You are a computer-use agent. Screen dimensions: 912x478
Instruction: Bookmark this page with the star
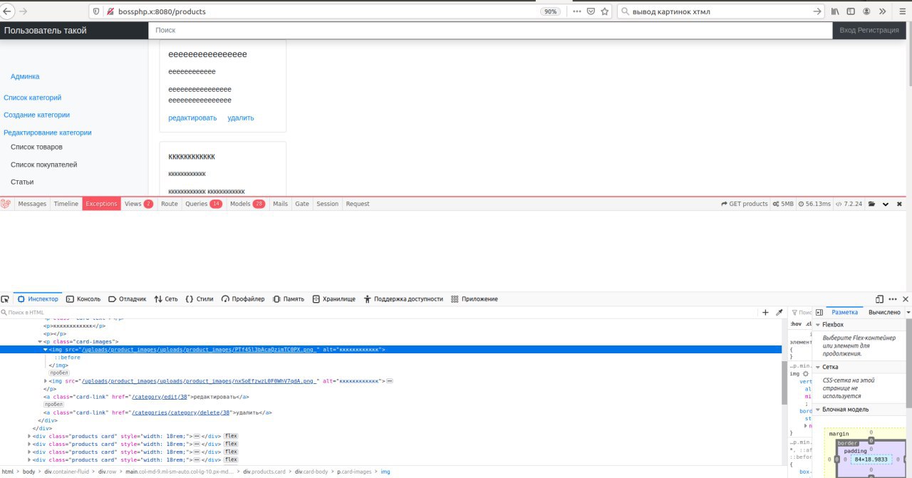pyautogui.click(x=605, y=11)
